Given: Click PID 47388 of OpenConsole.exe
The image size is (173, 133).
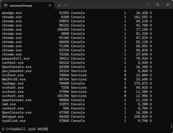Looking at the screenshot, I should click(64, 113).
